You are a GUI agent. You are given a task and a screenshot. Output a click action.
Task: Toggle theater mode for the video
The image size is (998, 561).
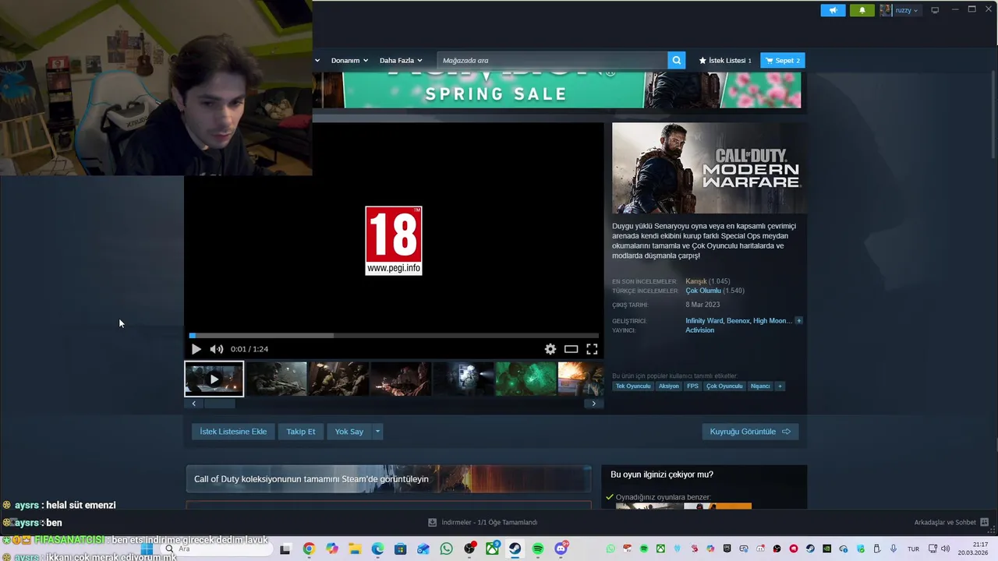[571, 349]
